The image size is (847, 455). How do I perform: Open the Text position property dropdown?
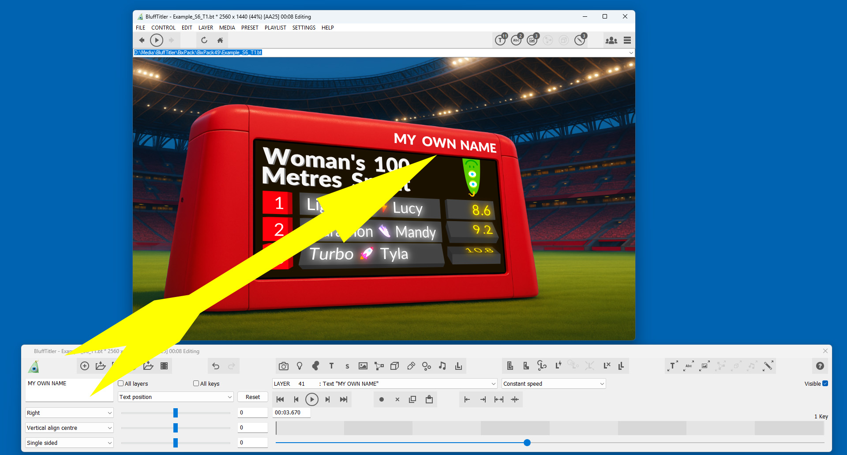pyautogui.click(x=175, y=397)
